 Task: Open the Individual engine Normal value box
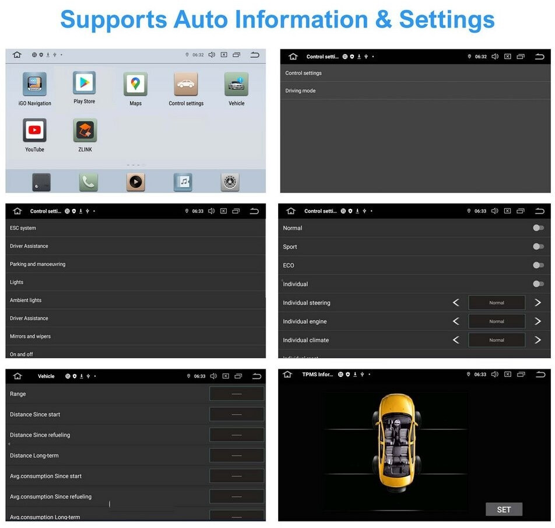click(497, 321)
